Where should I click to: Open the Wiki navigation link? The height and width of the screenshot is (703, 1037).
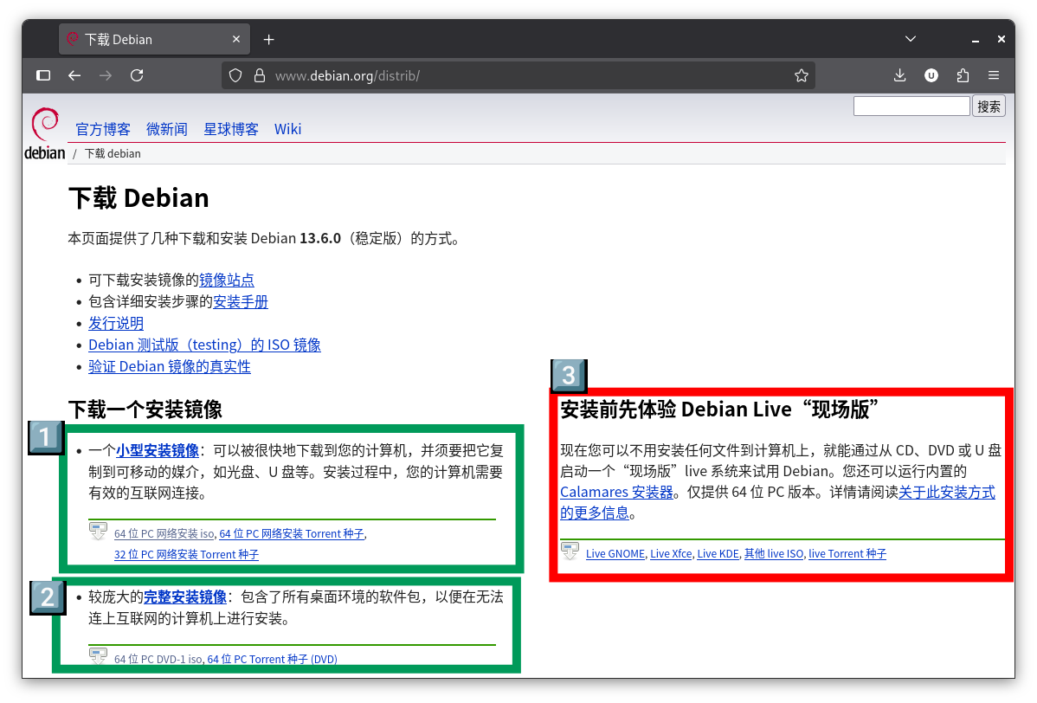pos(287,129)
